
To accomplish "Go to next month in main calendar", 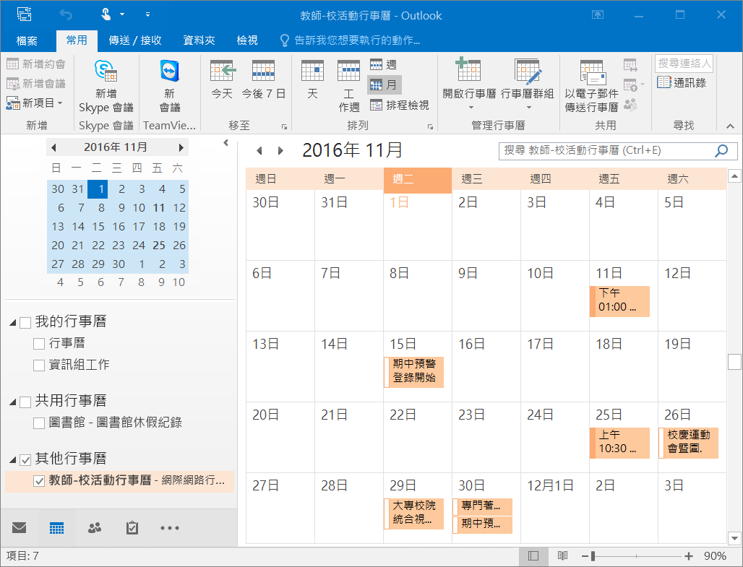I will (x=280, y=151).
